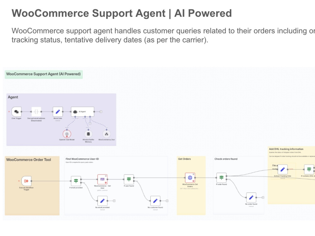Select the Window Buffer Memory node
Screen dimensions: 315x236
[x=88, y=134]
